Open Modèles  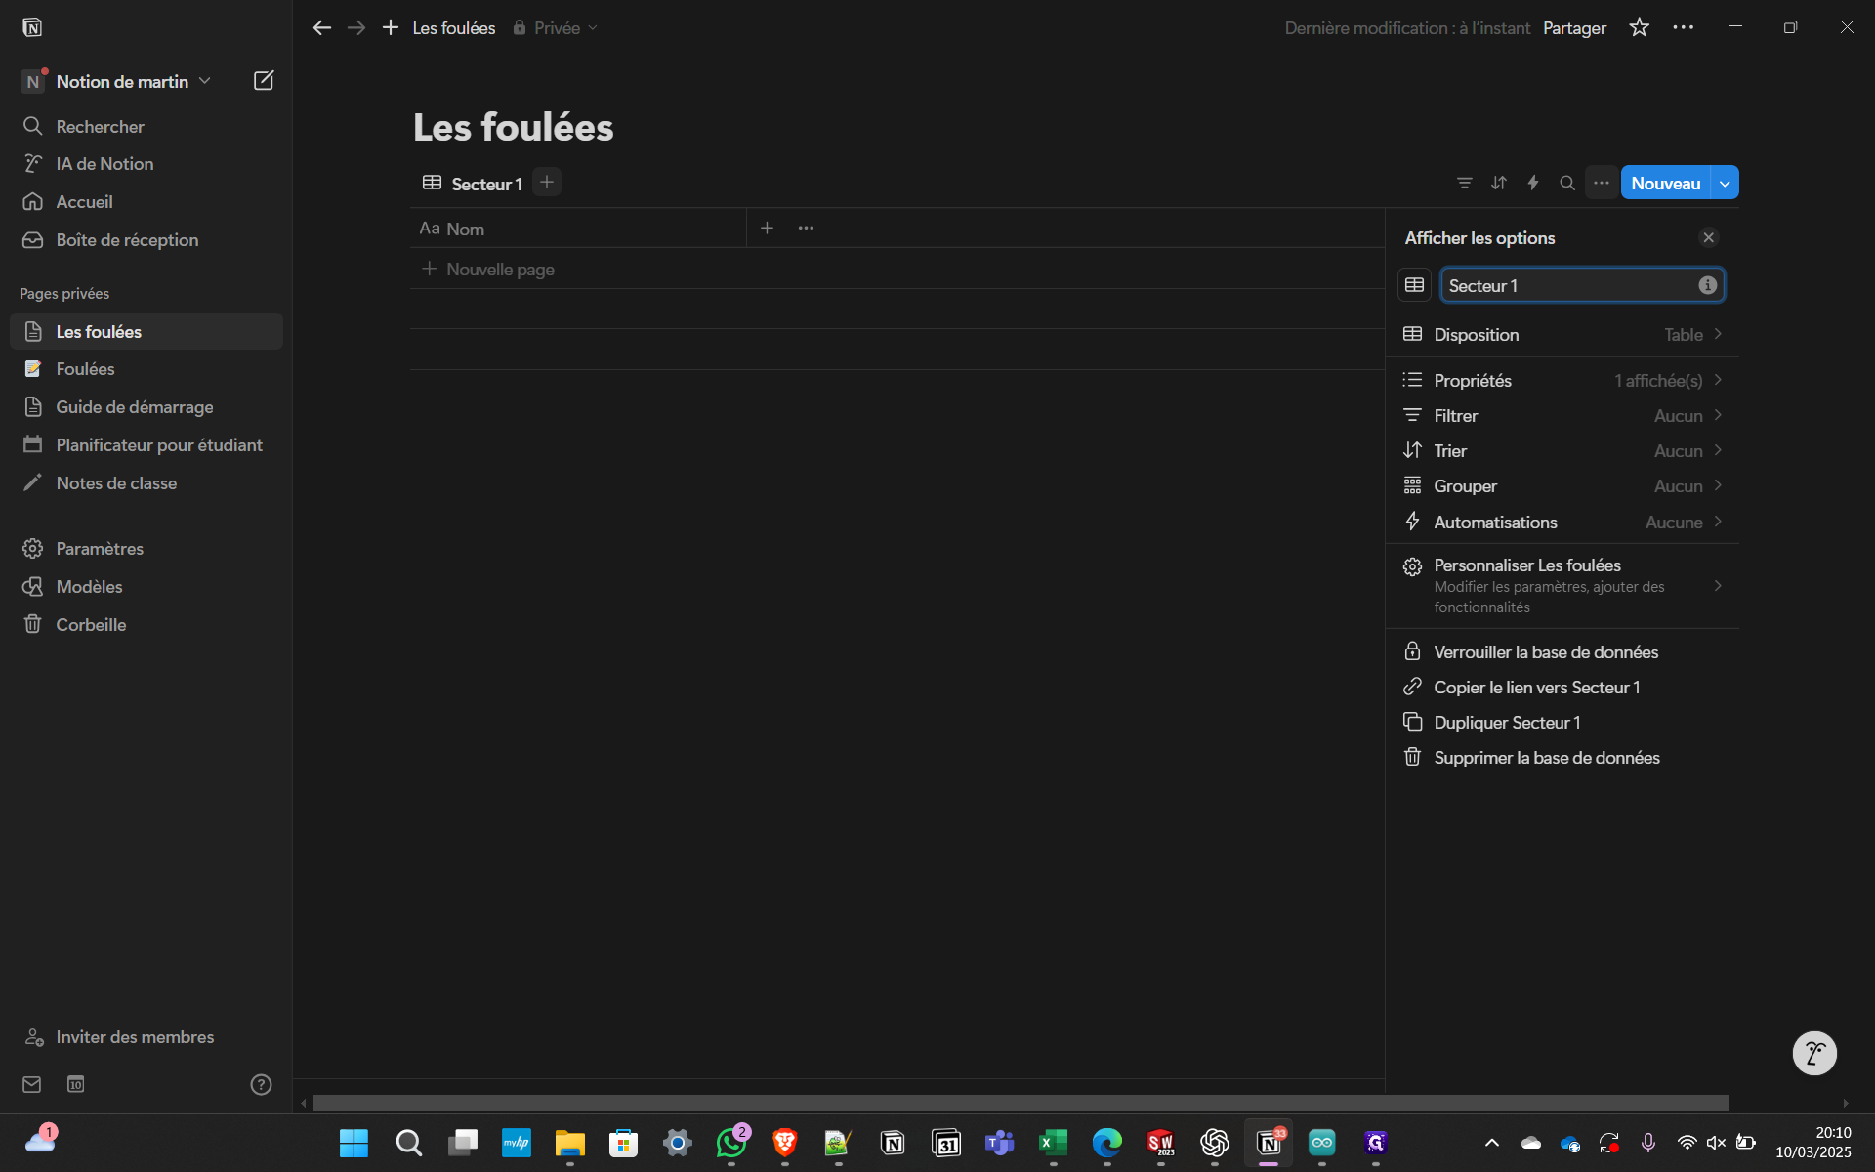[x=146, y=587]
